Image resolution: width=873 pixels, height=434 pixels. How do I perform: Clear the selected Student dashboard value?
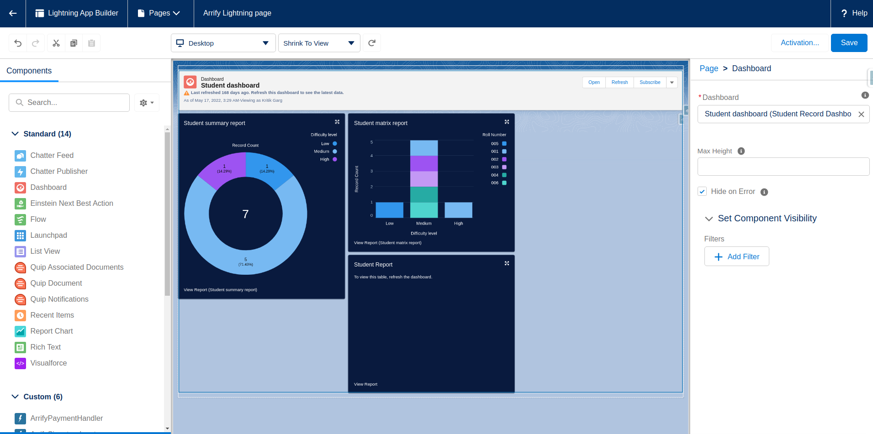[861, 115]
